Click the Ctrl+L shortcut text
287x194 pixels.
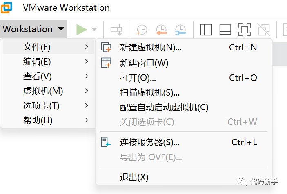coord(244,142)
